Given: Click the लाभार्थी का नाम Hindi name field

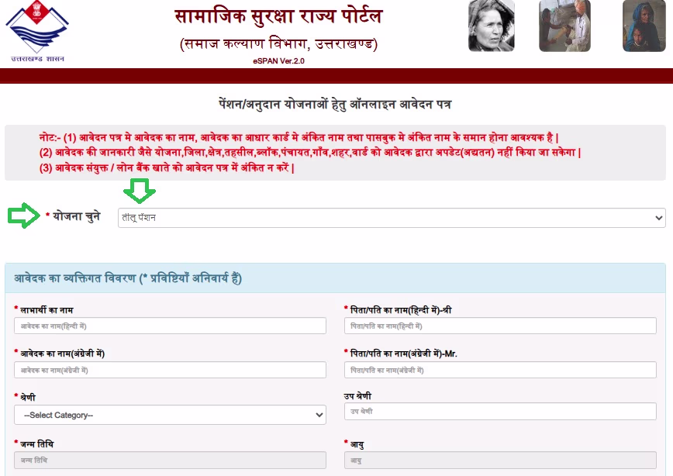Looking at the screenshot, I should (170, 326).
